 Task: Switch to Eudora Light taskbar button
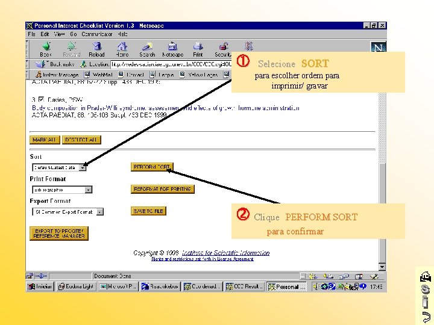coord(76,286)
